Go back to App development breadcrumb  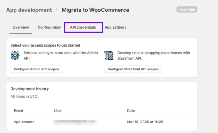click(x=29, y=10)
